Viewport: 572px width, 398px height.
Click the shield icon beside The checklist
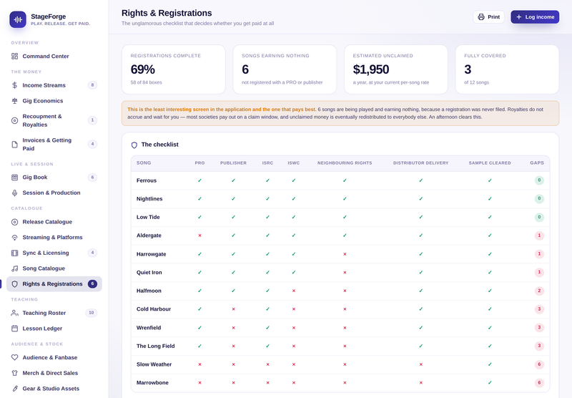pos(134,145)
